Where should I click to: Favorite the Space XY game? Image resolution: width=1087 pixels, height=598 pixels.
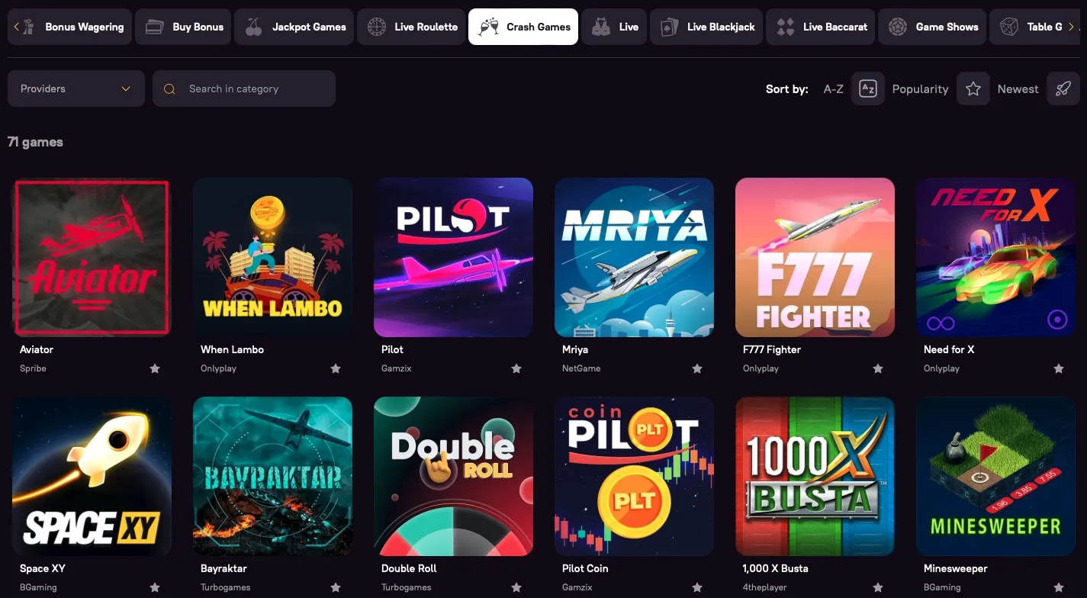click(x=155, y=587)
